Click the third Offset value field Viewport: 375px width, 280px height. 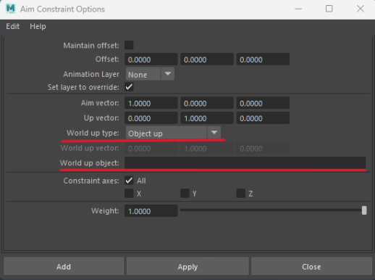(x=263, y=59)
